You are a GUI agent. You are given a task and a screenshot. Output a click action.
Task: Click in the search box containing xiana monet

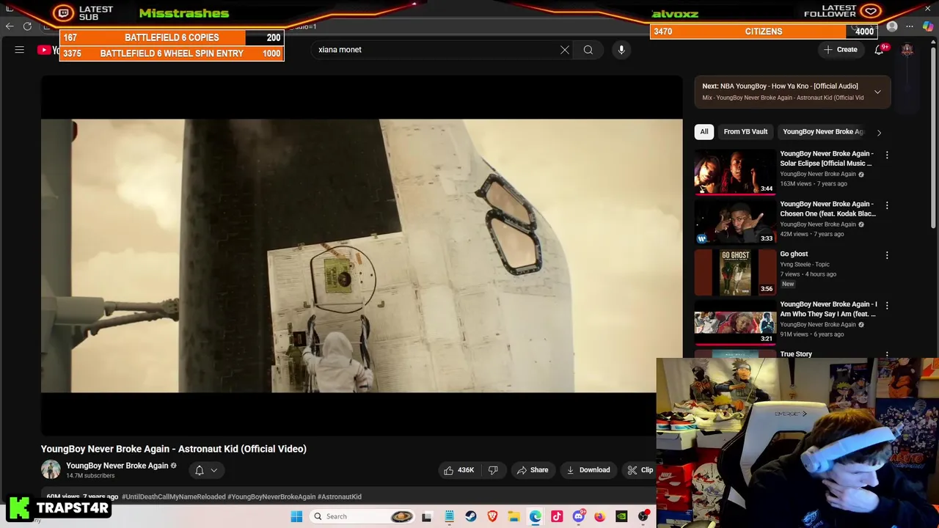436,50
